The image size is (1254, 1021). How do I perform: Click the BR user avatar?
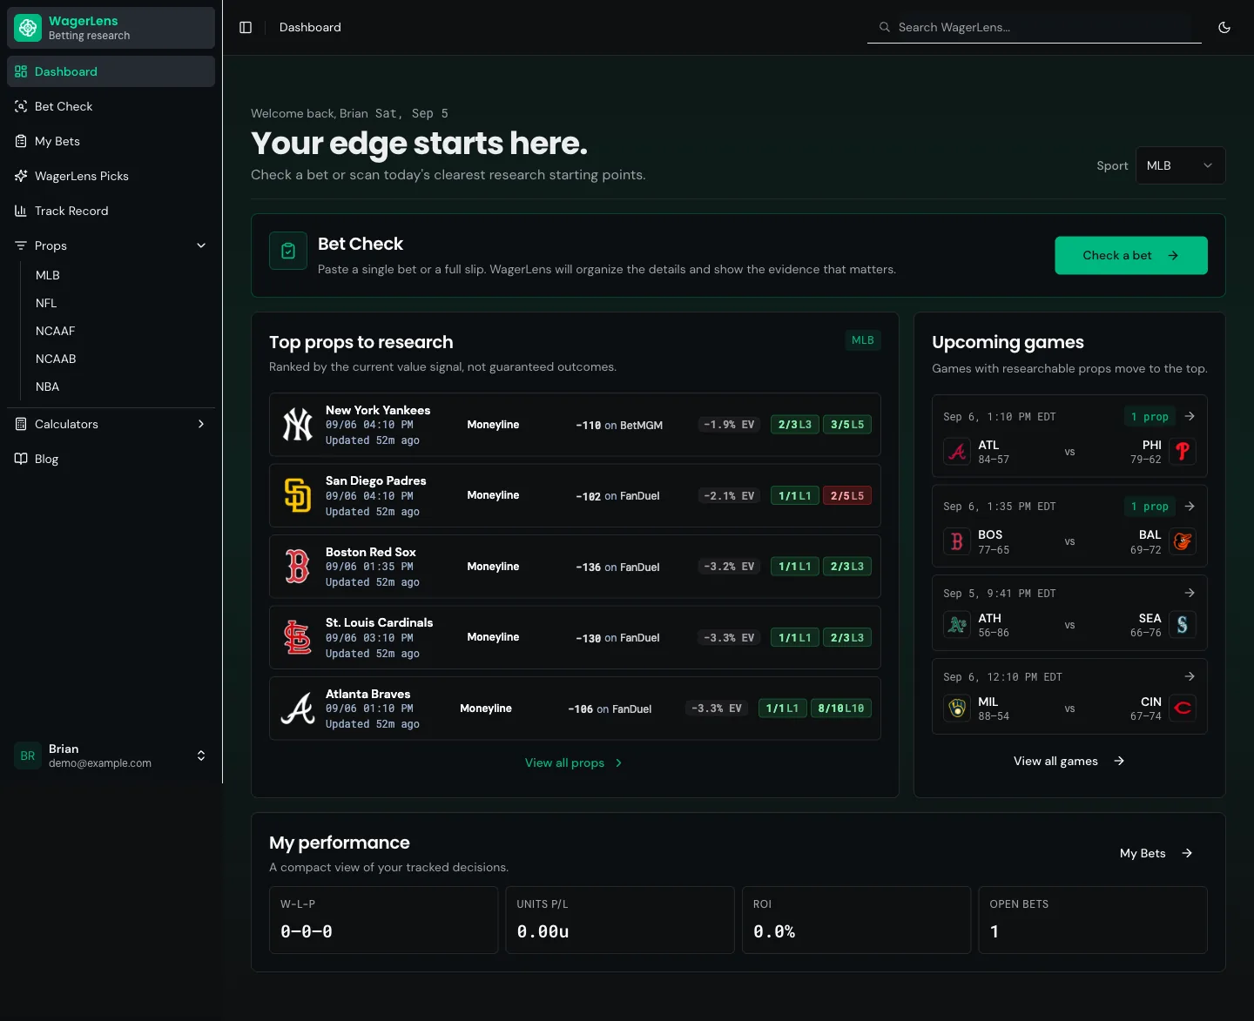pos(28,756)
